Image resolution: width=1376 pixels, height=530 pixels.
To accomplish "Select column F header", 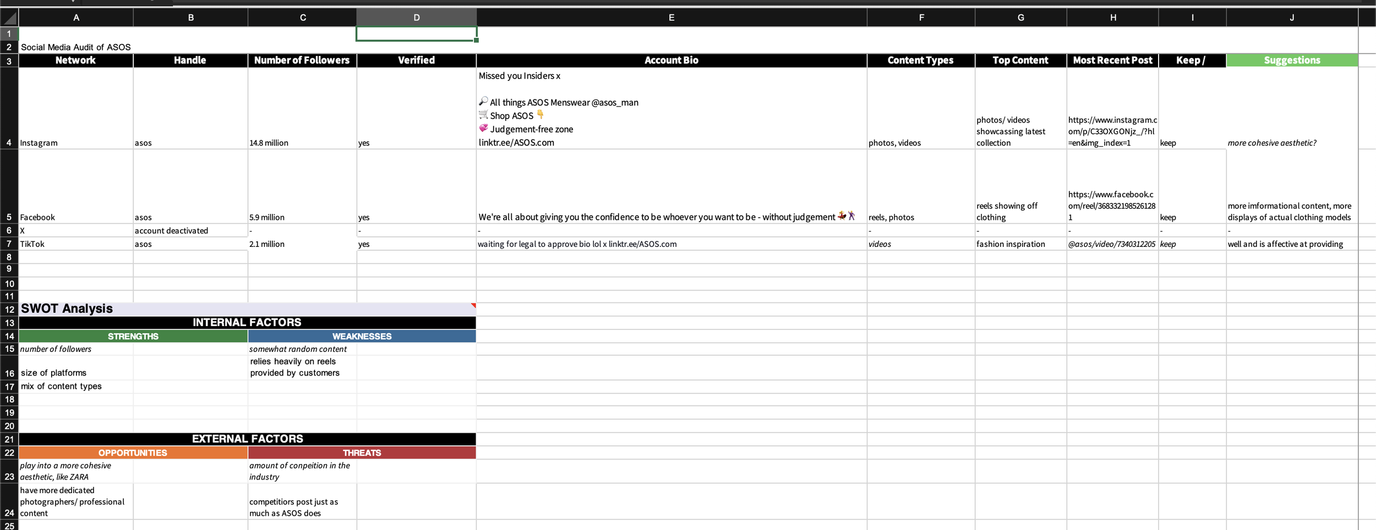I will click(921, 18).
